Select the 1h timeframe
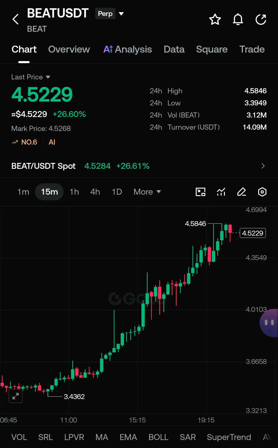278x448 pixels. pyautogui.click(x=74, y=192)
